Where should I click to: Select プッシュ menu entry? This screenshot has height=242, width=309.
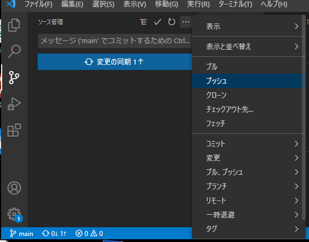tap(247, 81)
